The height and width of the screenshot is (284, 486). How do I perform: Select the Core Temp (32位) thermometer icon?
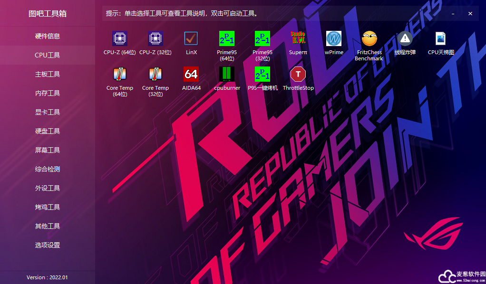pyautogui.click(x=156, y=75)
